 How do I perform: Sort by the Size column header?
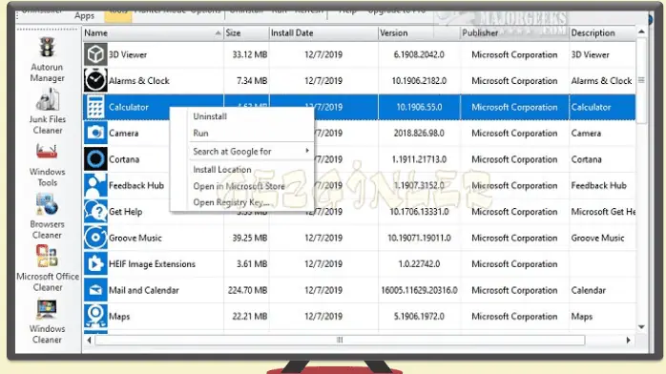coord(246,32)
